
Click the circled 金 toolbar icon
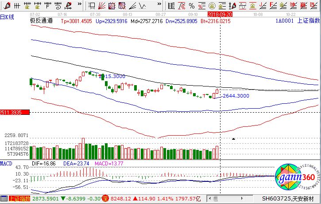point(211,5)
